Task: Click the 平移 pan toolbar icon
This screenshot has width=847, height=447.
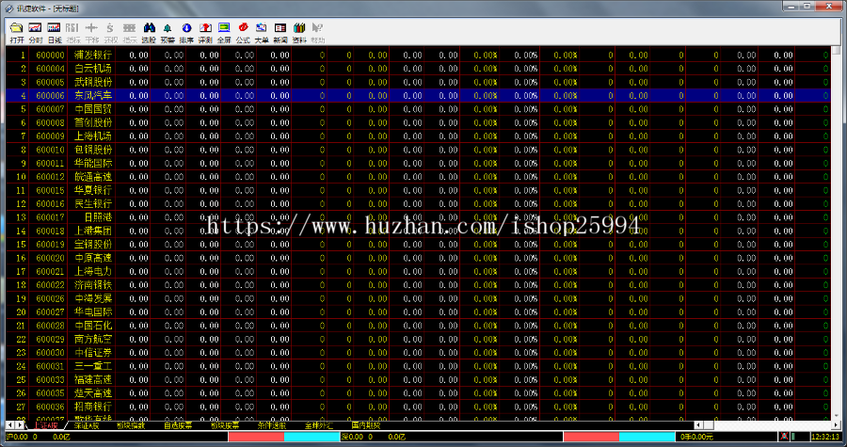Action: pyautogui.click(x=92, y=33)
